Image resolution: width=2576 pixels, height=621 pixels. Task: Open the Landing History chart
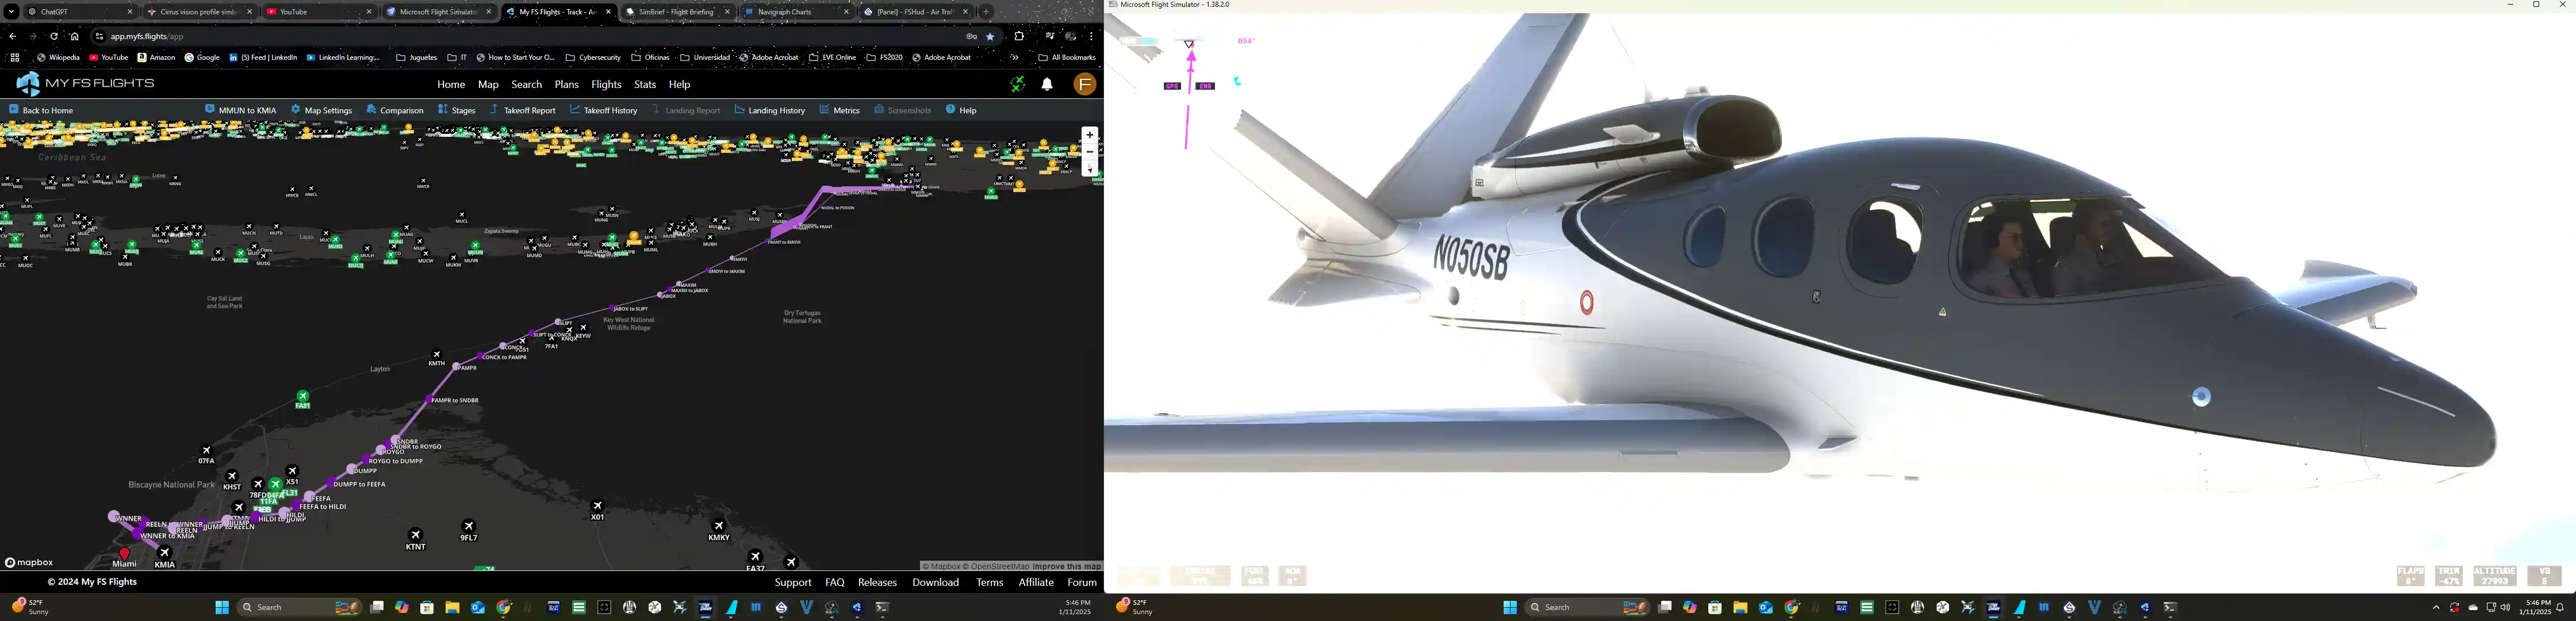click(x=770, y=110)
